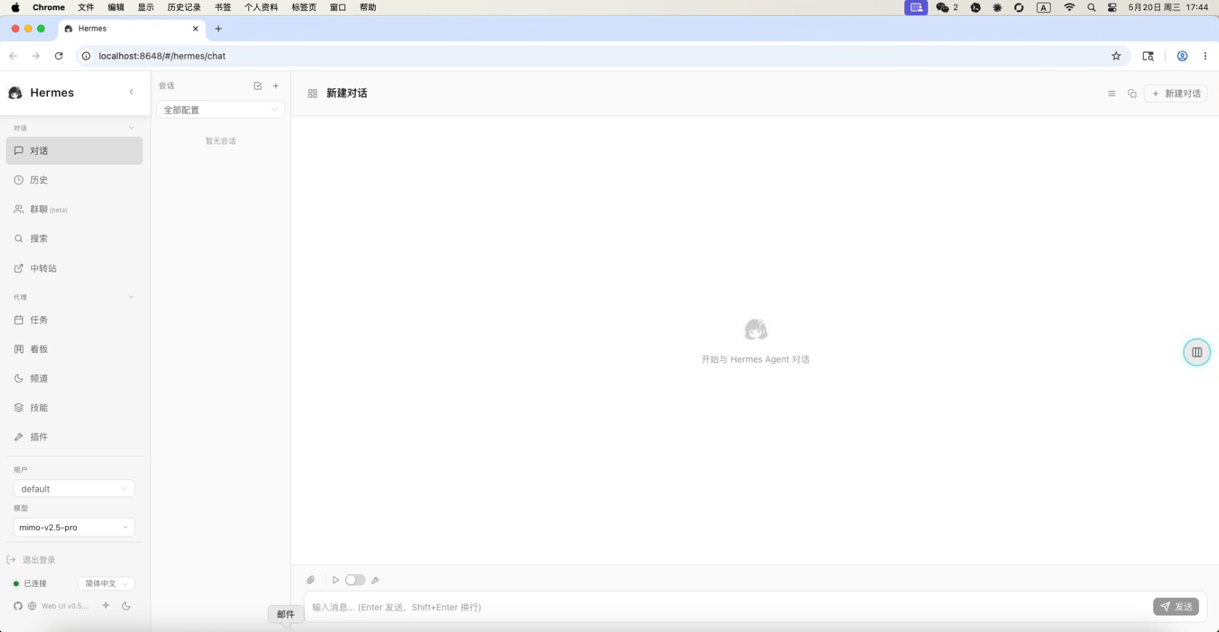Click 退出登录 to log out
This screenshot has height=632, width=1219.
[31, 560]
